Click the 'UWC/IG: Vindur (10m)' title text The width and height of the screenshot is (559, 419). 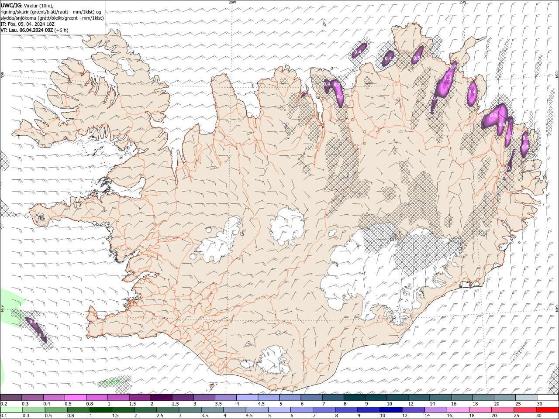27,6
